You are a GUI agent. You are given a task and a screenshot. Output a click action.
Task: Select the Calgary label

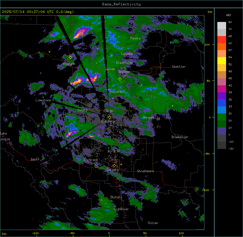(113, 170)
